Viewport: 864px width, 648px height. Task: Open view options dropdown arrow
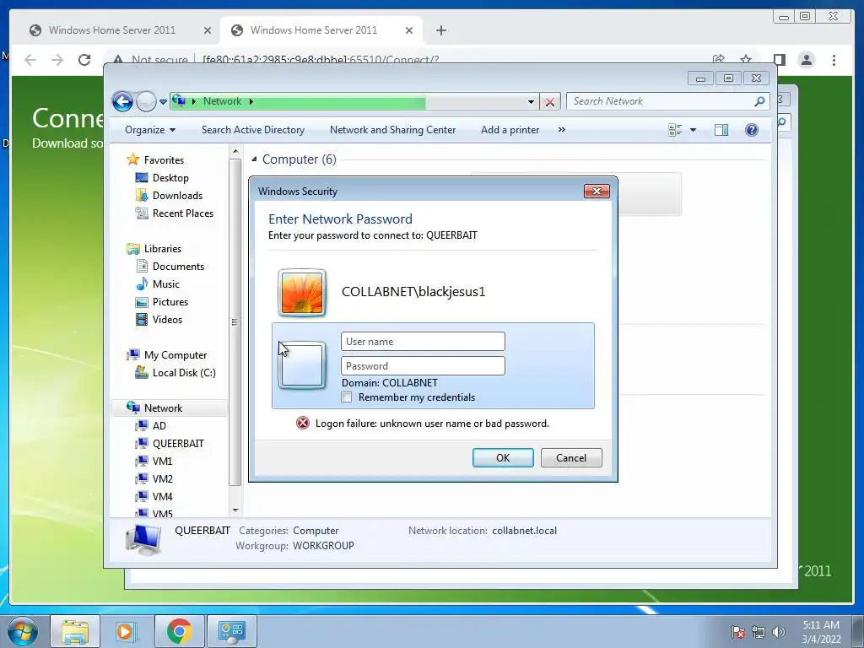tap(694, 130)
